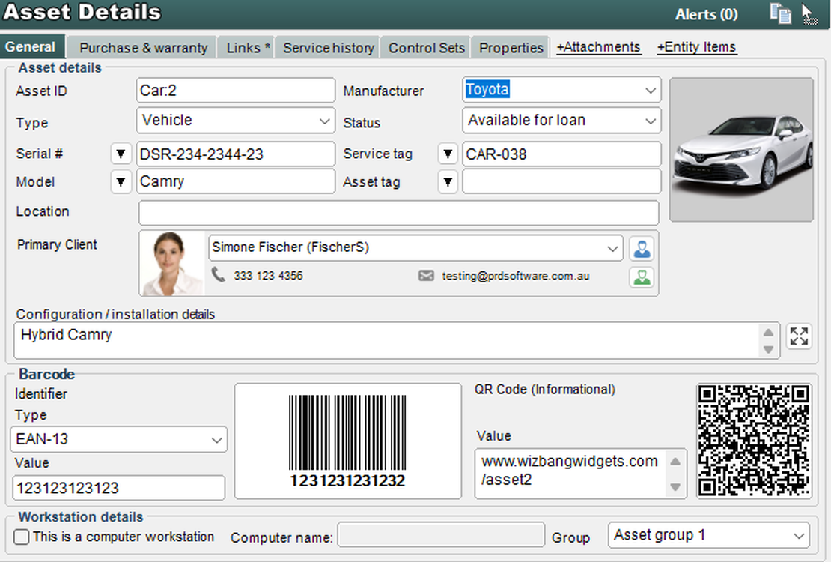Click the +Entity Items link
This screenshot has height=562, width=831.
pyautogui.click(x=696, y=47)
